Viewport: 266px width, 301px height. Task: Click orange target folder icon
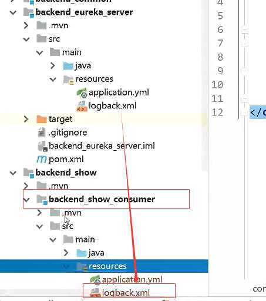pos(42,119)
